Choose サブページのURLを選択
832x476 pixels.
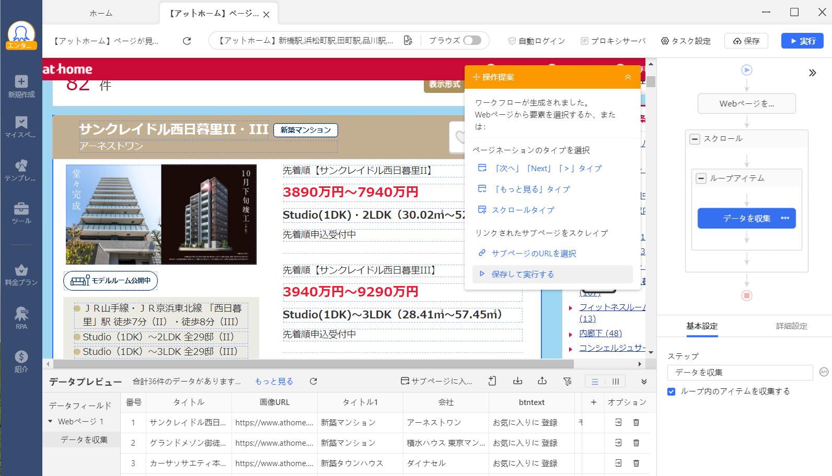(x=527, y=253)
